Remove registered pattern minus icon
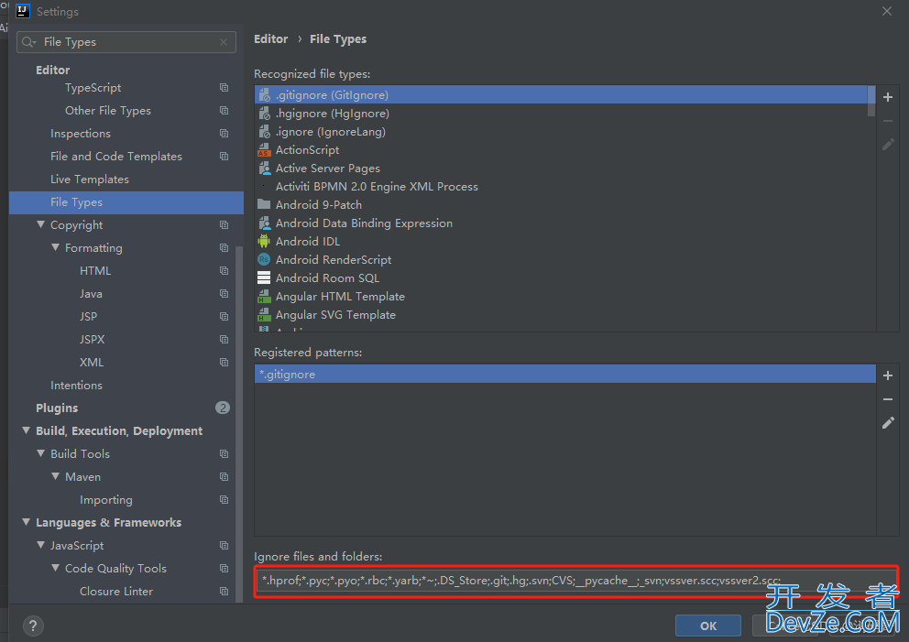Image resolution: width=909 pixels, height=642 pixels. (888, 399)
